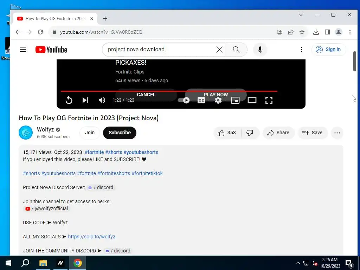Cancel the upcoming autoplay video
Viewport: 360px width, 270px height.
click(146, 94)
